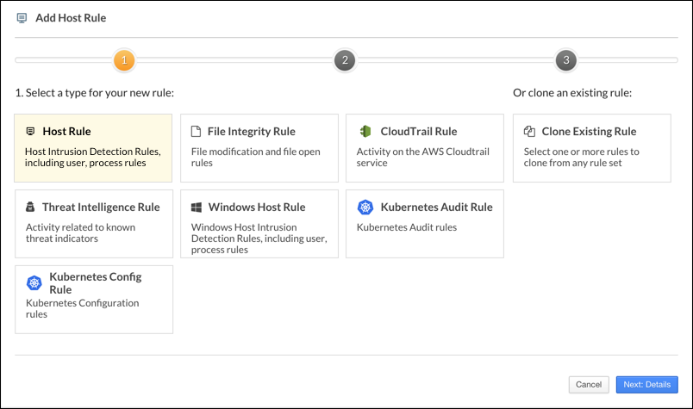Screen dimensions: 693x409
Task: Select the Kubernetes Audit Rule card text
Action: coord(406,227)
